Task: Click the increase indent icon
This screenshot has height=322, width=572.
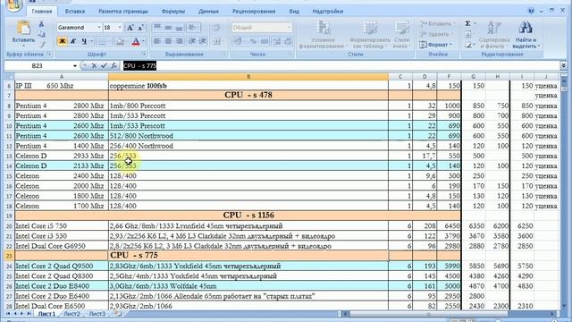Action: 203,41
